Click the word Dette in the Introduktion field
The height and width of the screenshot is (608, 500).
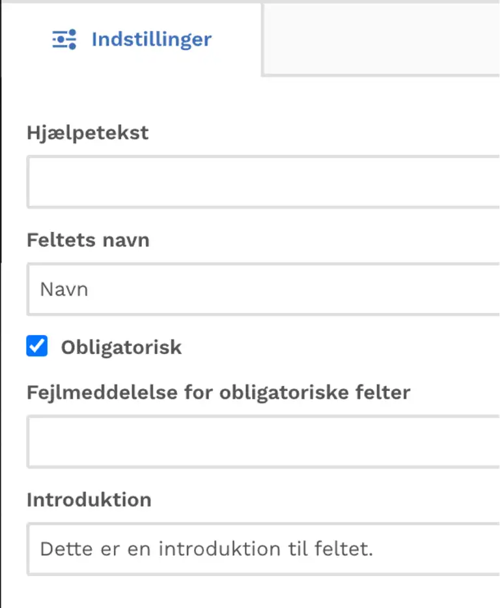pos(66,549)
